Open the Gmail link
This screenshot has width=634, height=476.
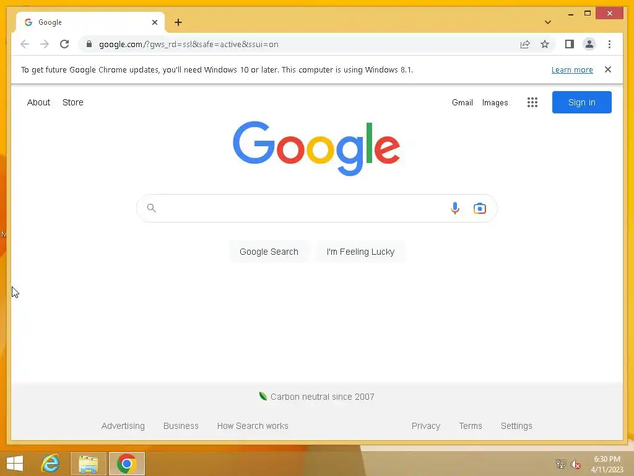point(462,102)
